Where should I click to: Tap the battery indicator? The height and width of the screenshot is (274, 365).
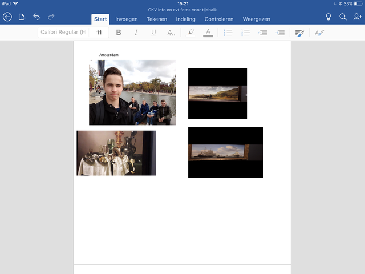click(x=358, y=3)
